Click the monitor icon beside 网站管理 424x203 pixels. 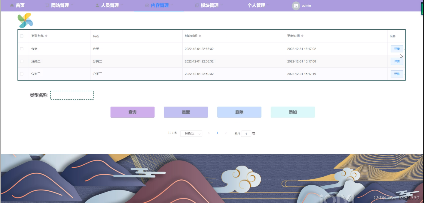point(47,5)
